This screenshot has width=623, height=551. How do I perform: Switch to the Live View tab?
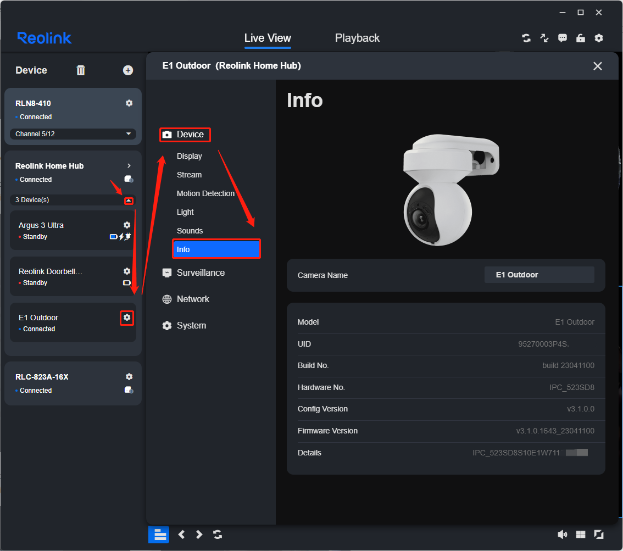pos(268,38)
